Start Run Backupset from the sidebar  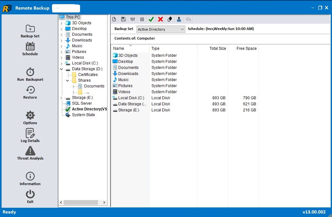pos(30,75)
